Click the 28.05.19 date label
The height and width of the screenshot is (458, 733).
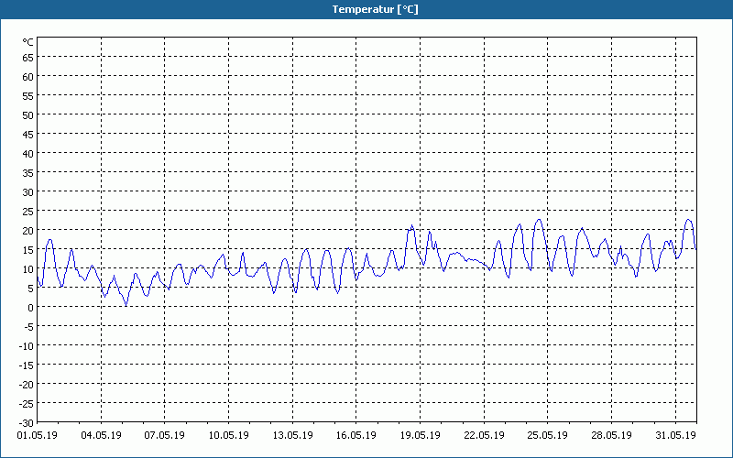[x=611, y=435]
